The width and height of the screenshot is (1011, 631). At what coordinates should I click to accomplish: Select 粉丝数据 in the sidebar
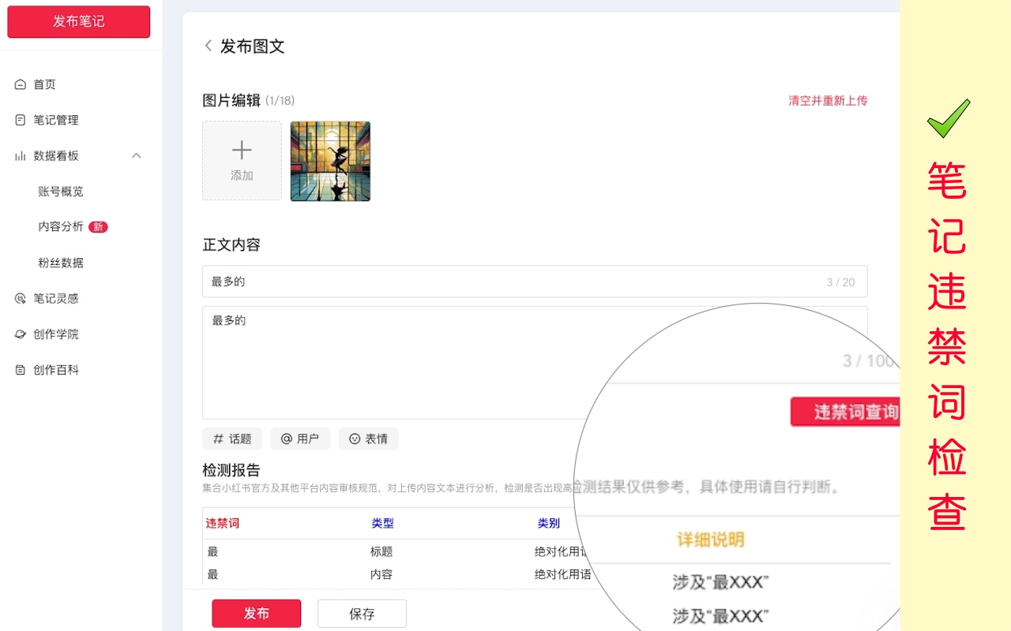tap(62, 262)
